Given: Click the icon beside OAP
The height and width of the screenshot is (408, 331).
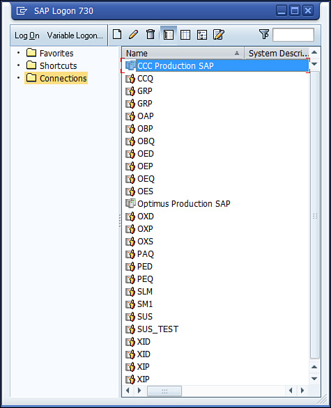Looking at the screenshot, I should [130, 116].
